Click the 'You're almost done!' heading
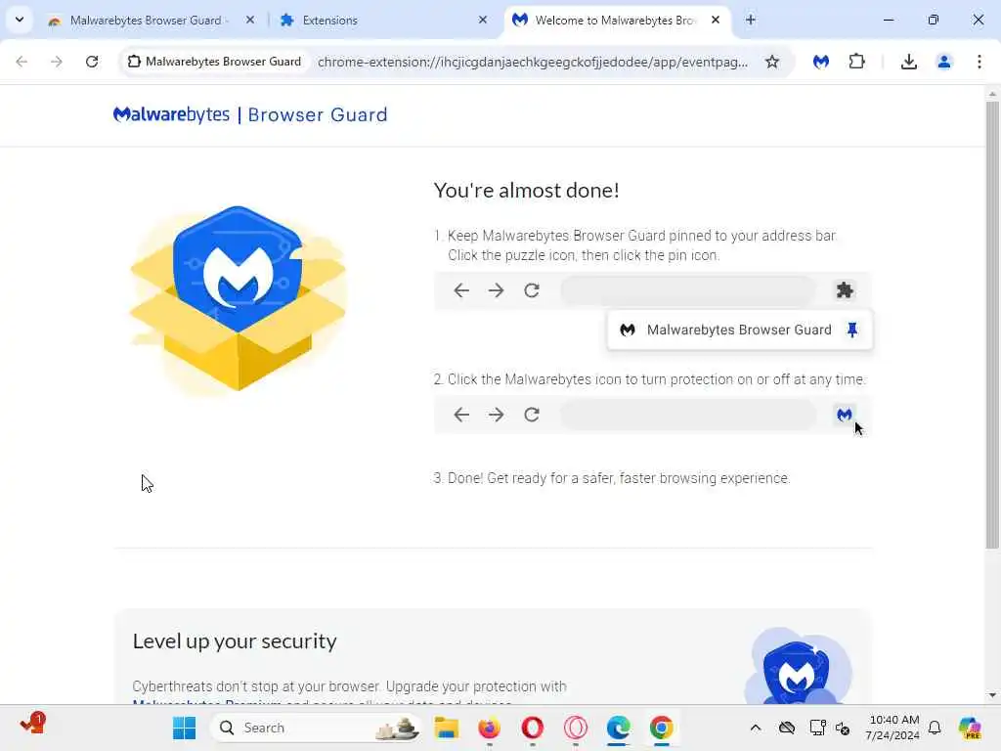The image size is (1001, 751). 526,191
